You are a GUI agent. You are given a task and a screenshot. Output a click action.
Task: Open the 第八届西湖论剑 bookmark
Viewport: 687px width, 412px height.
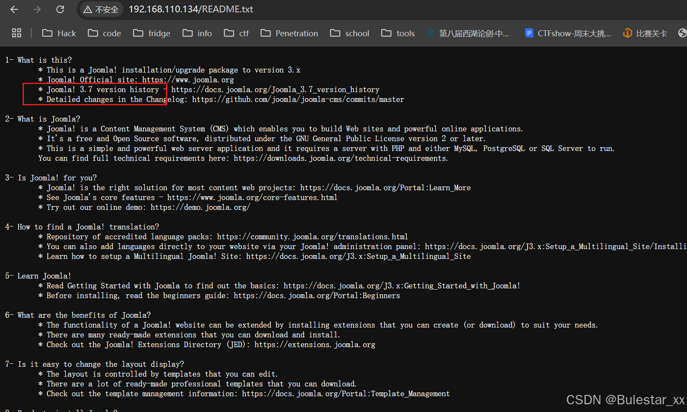pyautogui.click(x=468, y=33)
